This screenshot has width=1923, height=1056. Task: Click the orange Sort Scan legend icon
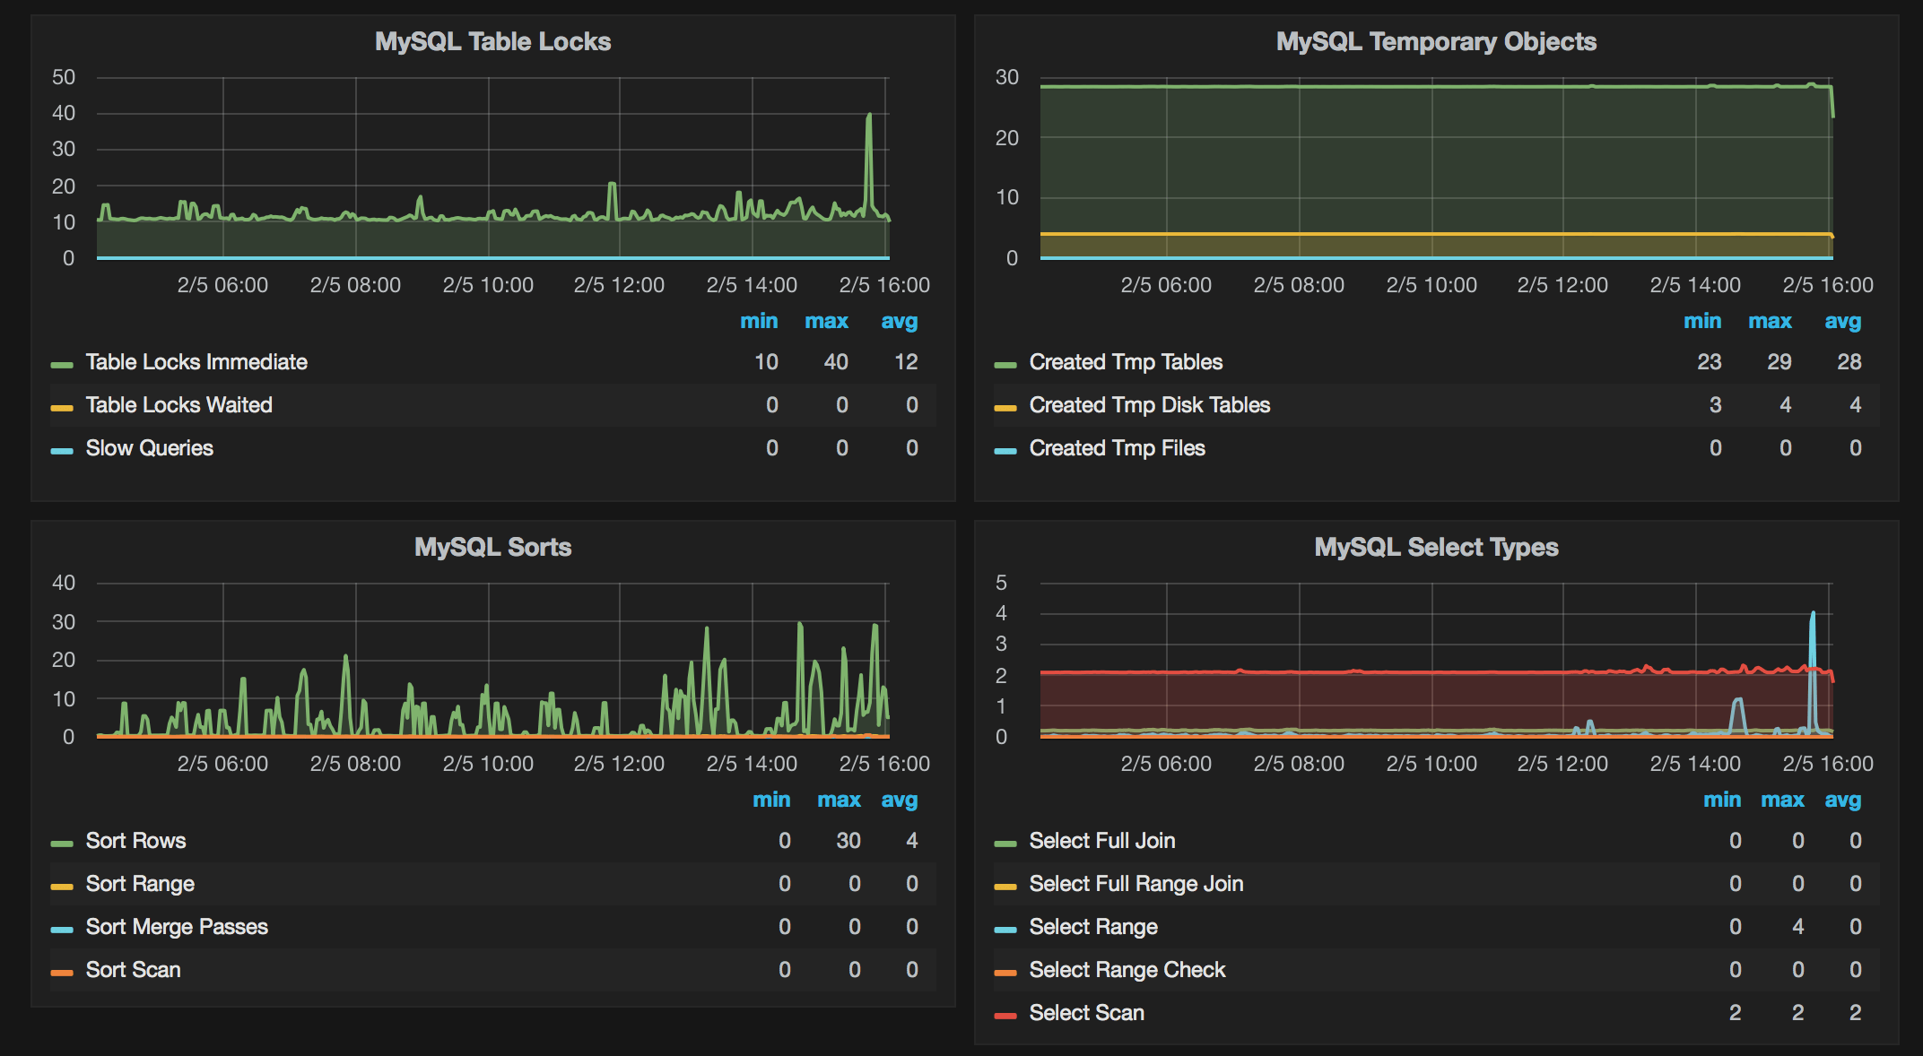pos(61,970)
